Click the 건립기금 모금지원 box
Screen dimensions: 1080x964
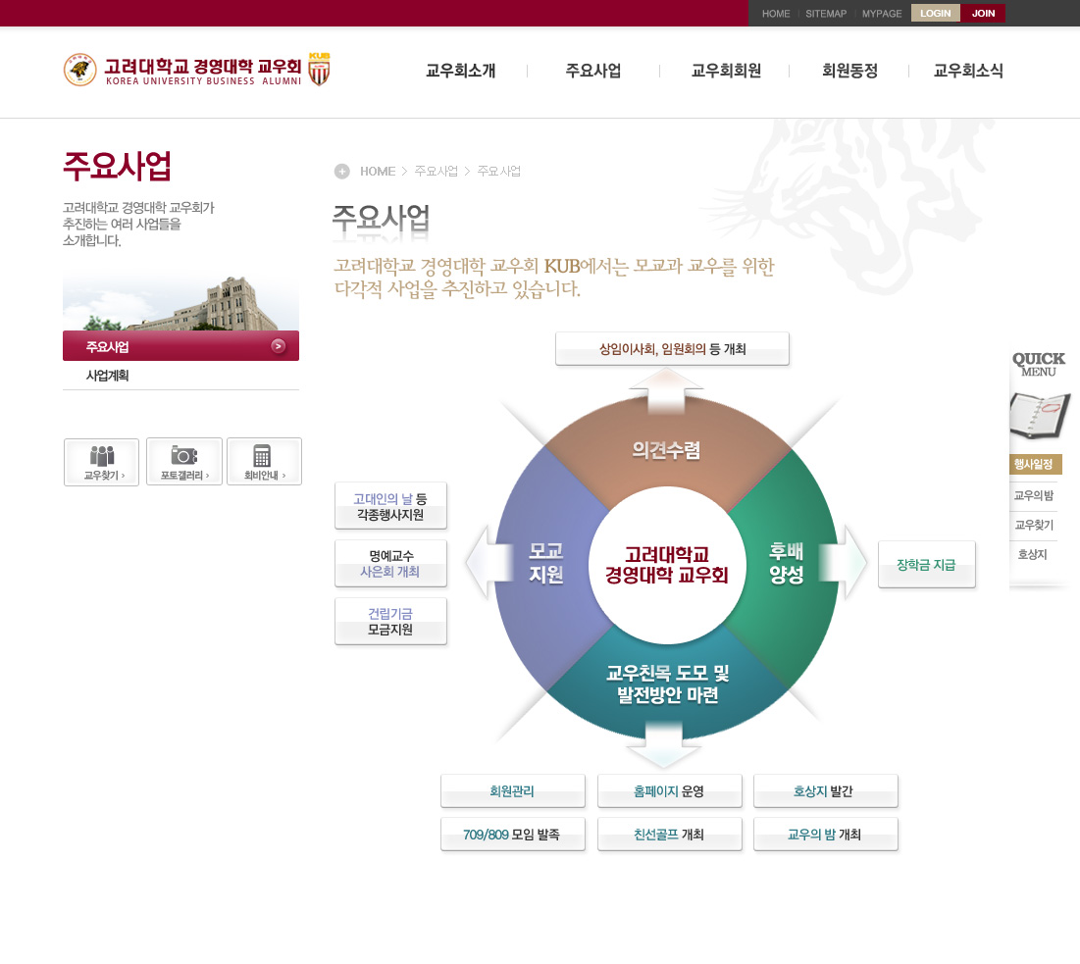(x=390, y=621)
